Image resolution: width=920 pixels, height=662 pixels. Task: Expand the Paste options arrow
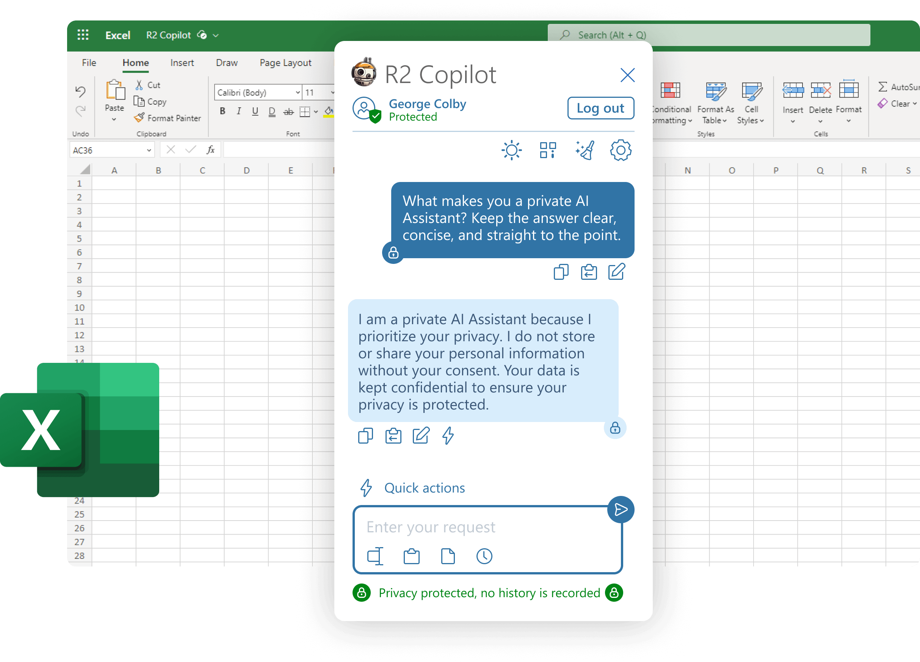(114, 119)
